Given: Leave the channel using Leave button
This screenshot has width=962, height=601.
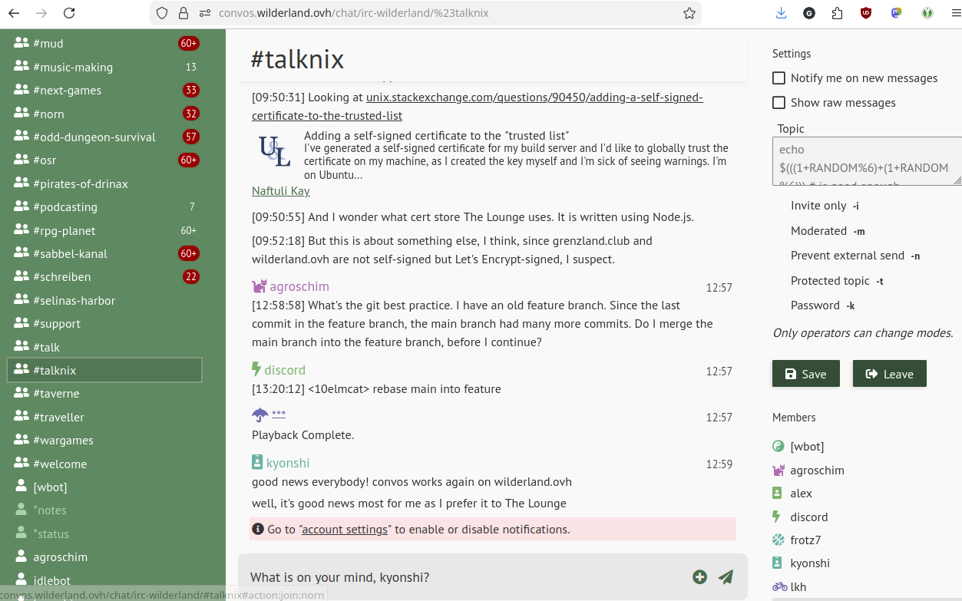Looking at the screenshot, I should click(x=889, y=374).
